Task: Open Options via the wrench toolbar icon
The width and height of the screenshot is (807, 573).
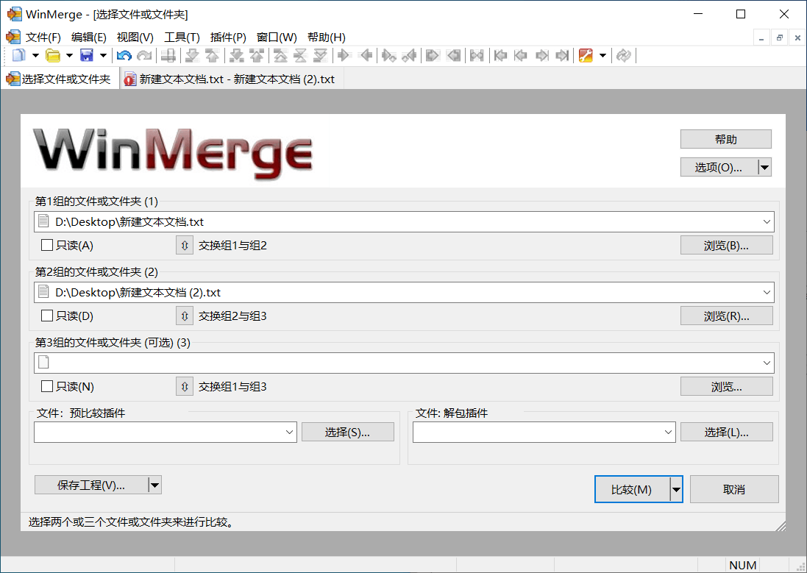Action: [x=585, y=55]
